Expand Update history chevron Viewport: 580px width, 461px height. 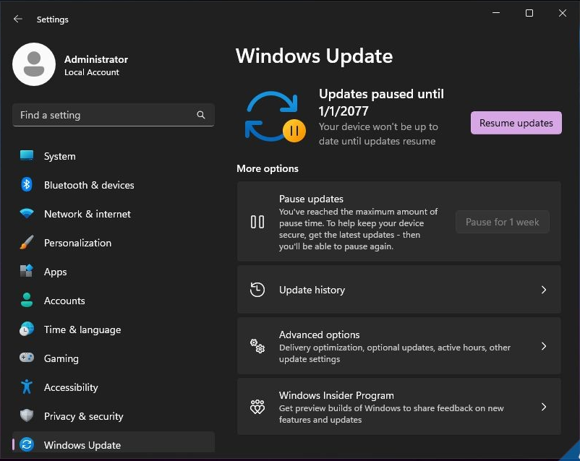tap(543, 290)
